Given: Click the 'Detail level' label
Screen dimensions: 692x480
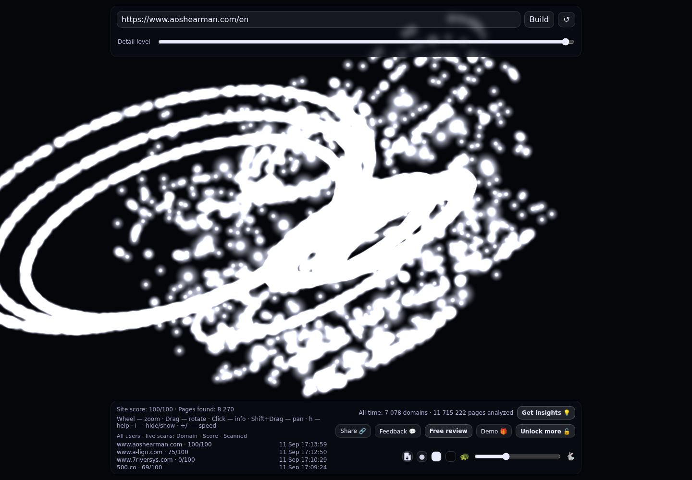Looking at the screenshot, I should coord(134,42).
